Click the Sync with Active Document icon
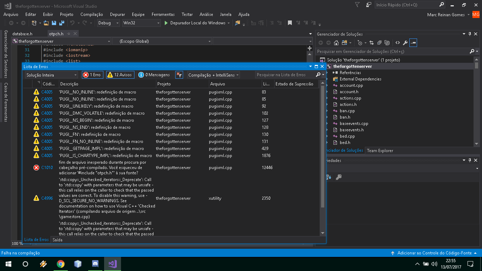The height and width of the screenshot is (271, 482). (x=372, y=43)
